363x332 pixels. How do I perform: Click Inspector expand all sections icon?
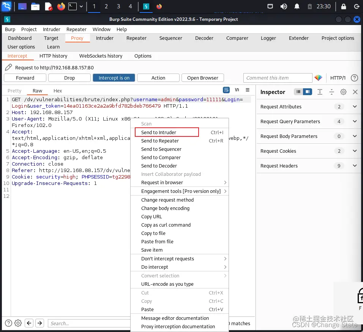tap(320, 92)
